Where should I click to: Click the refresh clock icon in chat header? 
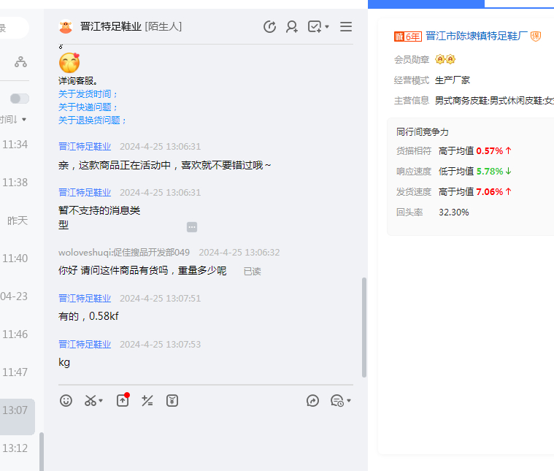(269, 27)
